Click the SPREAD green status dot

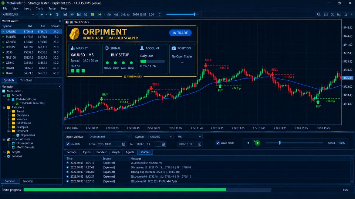point(115,63)
